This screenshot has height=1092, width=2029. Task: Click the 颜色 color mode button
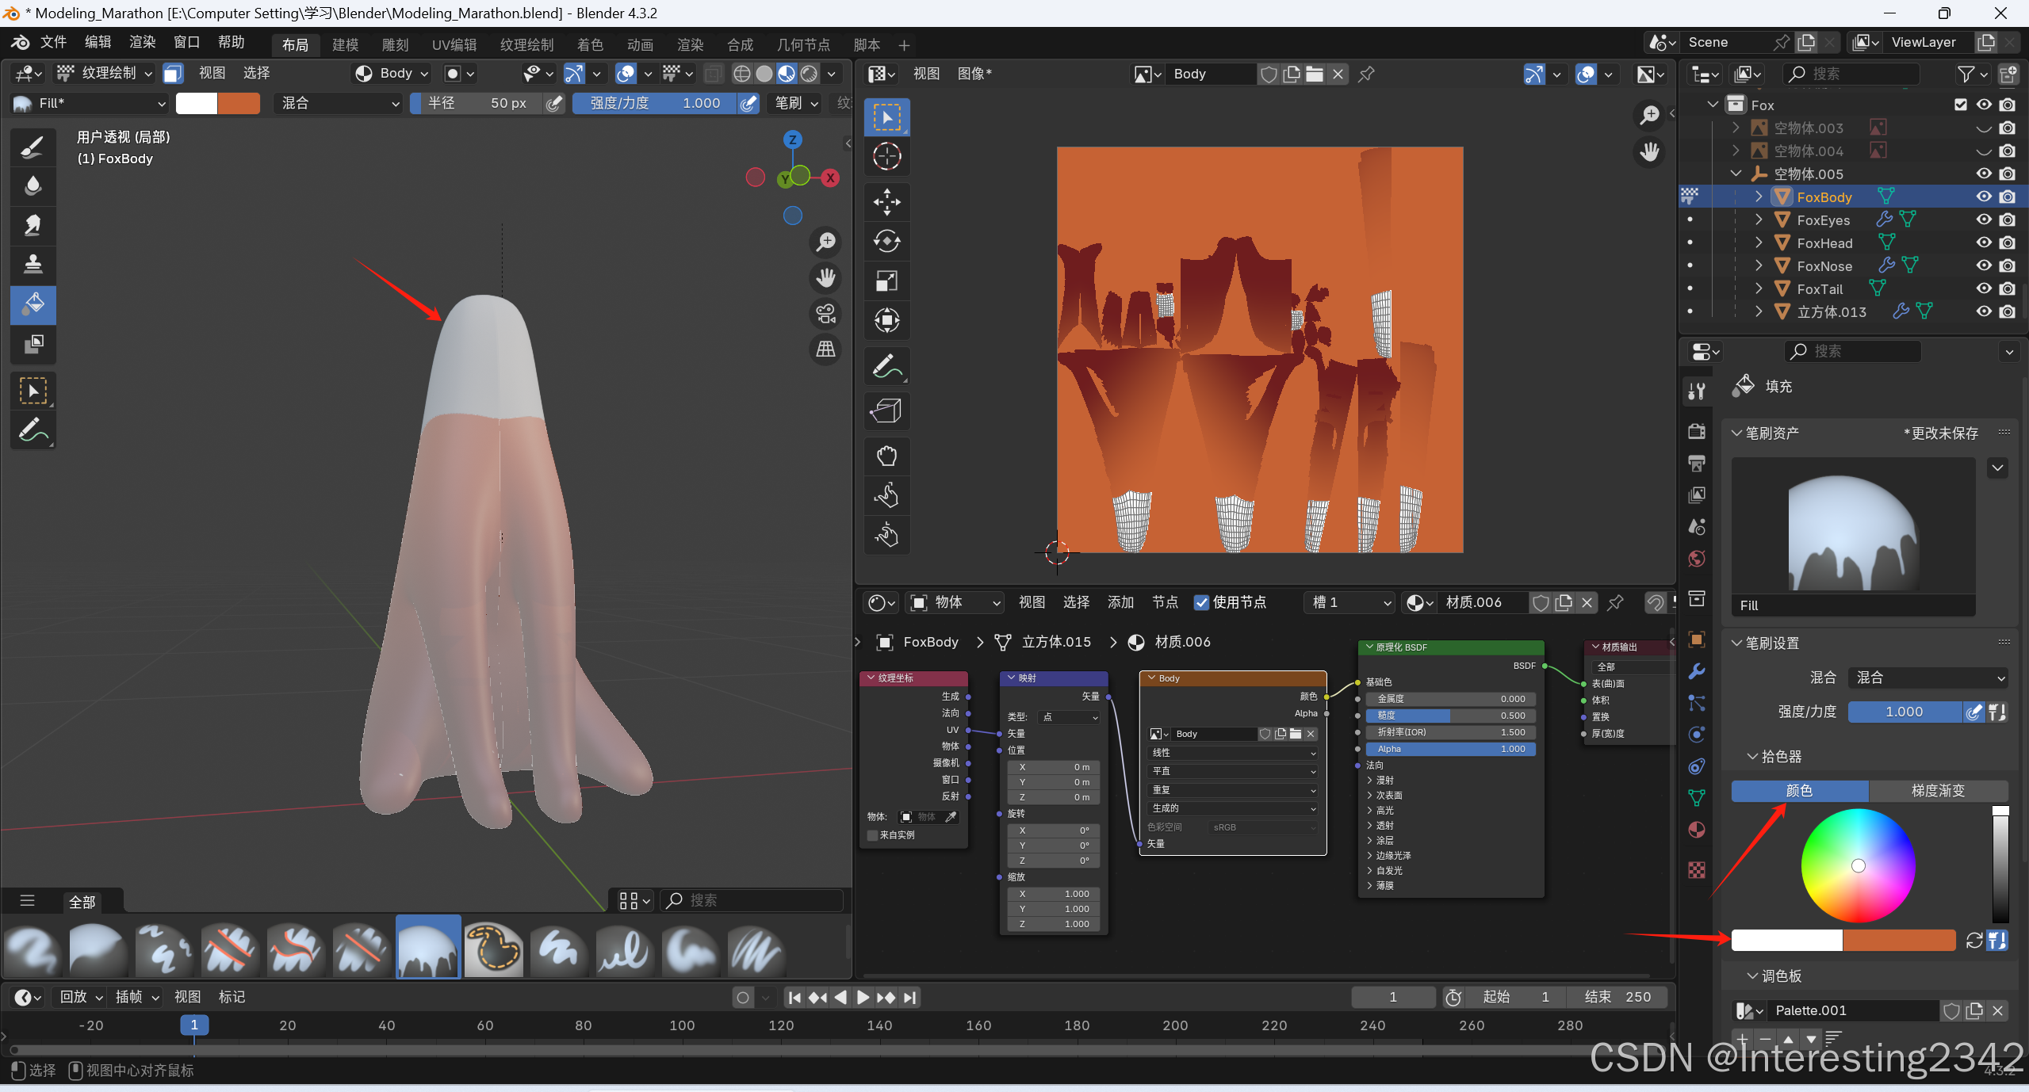coord(1798,790)
